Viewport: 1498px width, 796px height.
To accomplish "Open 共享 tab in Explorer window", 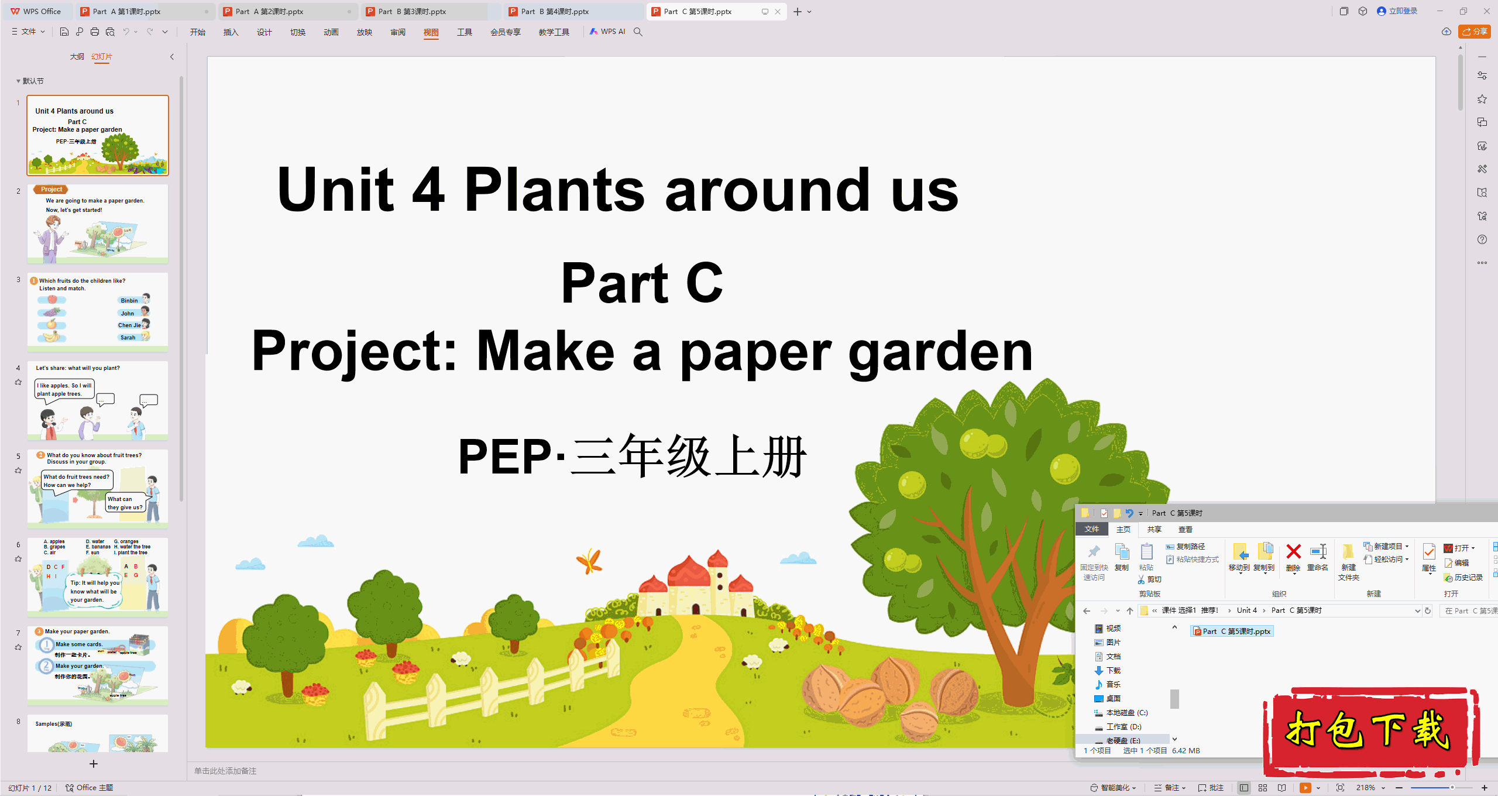I will 1154,529.
